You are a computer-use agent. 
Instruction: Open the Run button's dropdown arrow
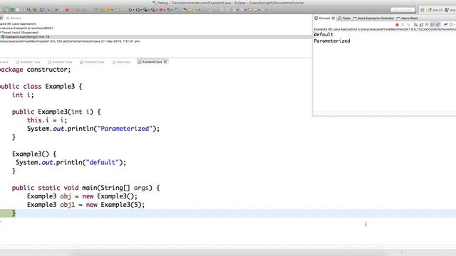(x=141, y=10)
